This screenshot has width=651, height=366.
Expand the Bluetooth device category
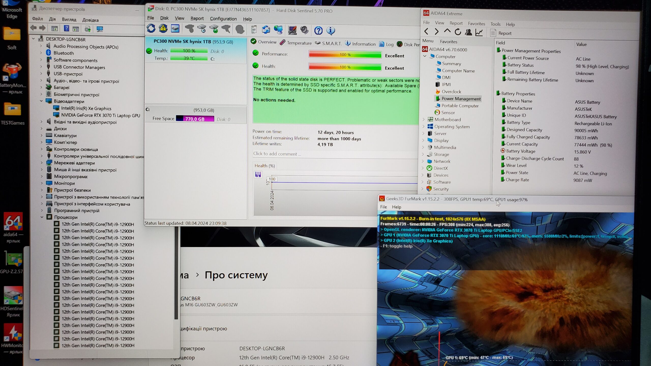(41, 53)
